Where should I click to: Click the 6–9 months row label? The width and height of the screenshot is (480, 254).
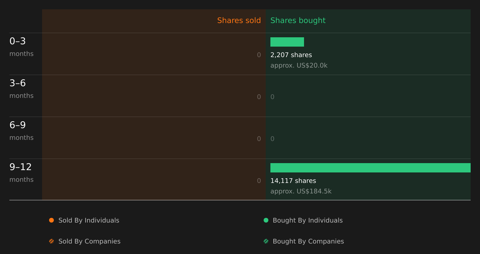[x=21, y=130]
